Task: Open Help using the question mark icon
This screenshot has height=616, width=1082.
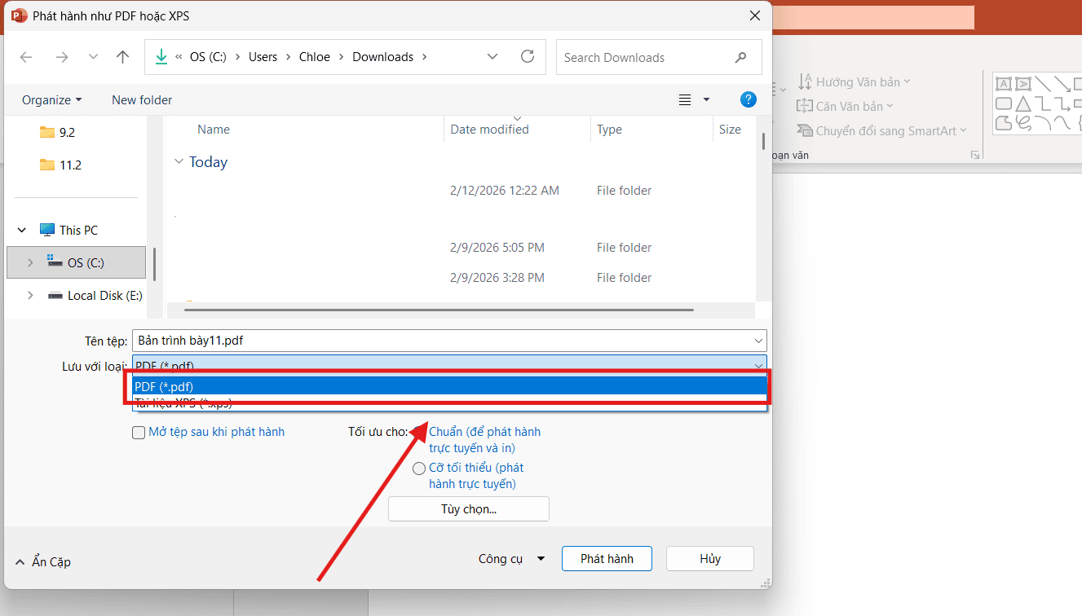Action: 748,99
